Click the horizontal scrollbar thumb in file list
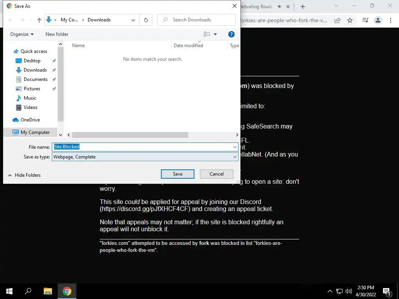 tap(130, 135)
